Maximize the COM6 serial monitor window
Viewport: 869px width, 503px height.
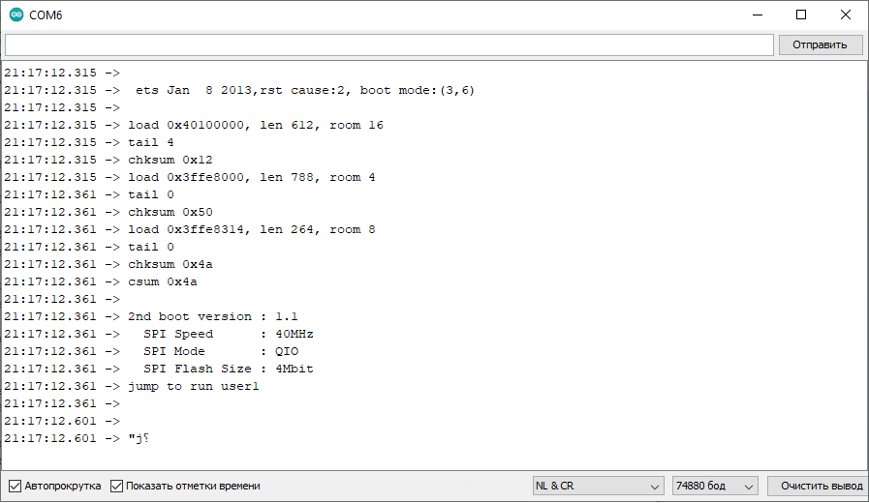[x=800, y=15]
